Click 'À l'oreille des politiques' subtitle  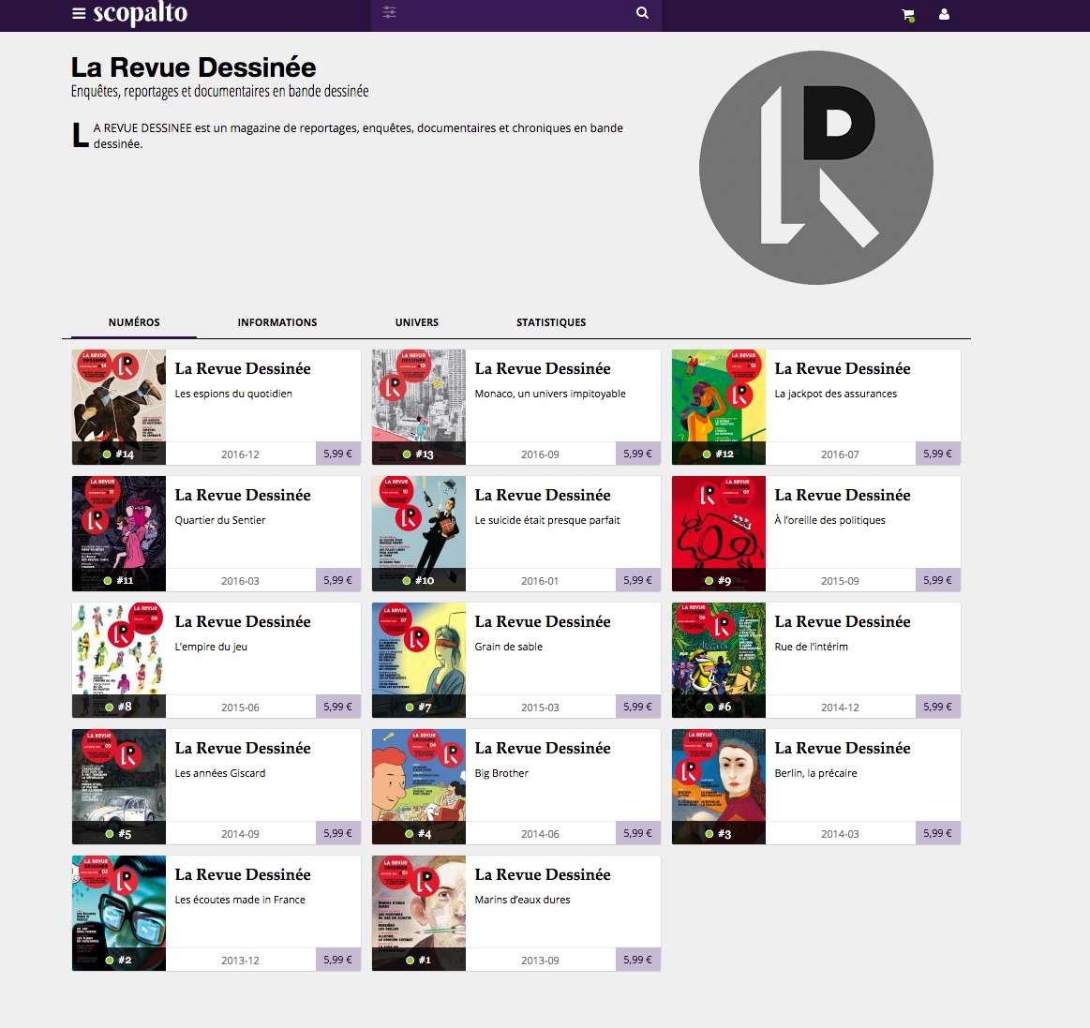coord(830,520)
